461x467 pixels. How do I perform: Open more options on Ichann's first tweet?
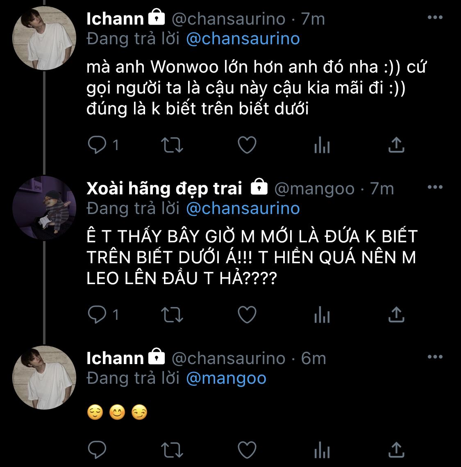[x=435, y=18]
